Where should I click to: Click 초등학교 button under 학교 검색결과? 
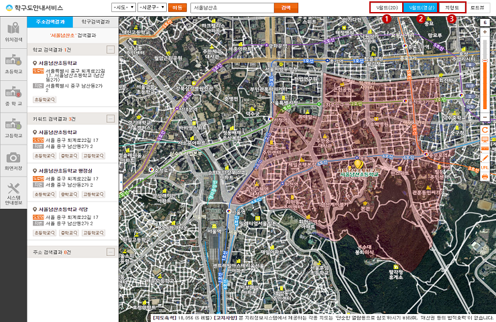click(45, 100)
